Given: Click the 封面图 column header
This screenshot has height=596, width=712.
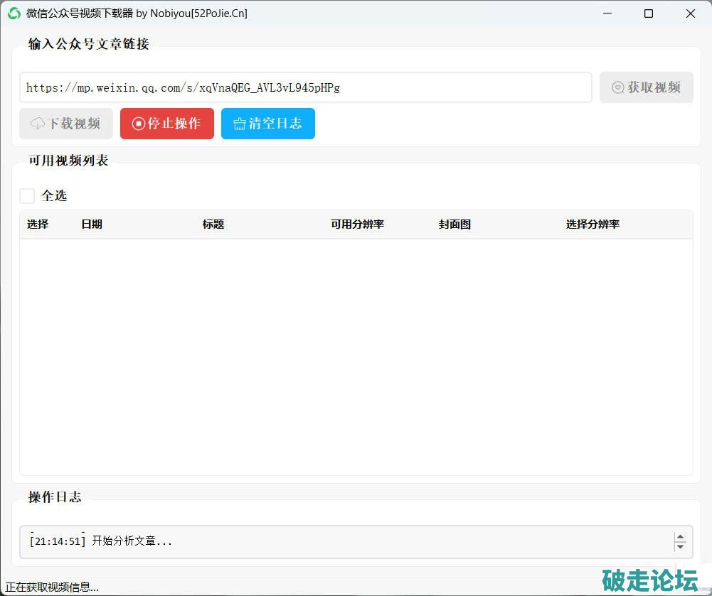Looking at the screenshot, I should tap(455, 224).
